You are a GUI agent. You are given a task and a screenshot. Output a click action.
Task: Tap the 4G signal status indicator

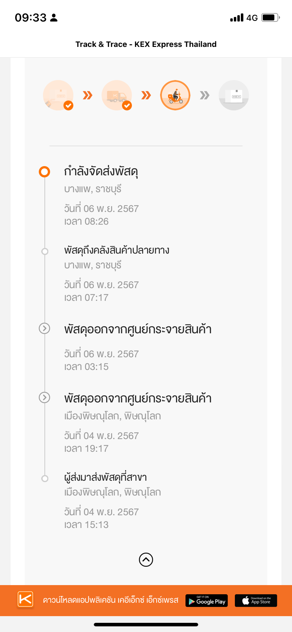(252, 18)
